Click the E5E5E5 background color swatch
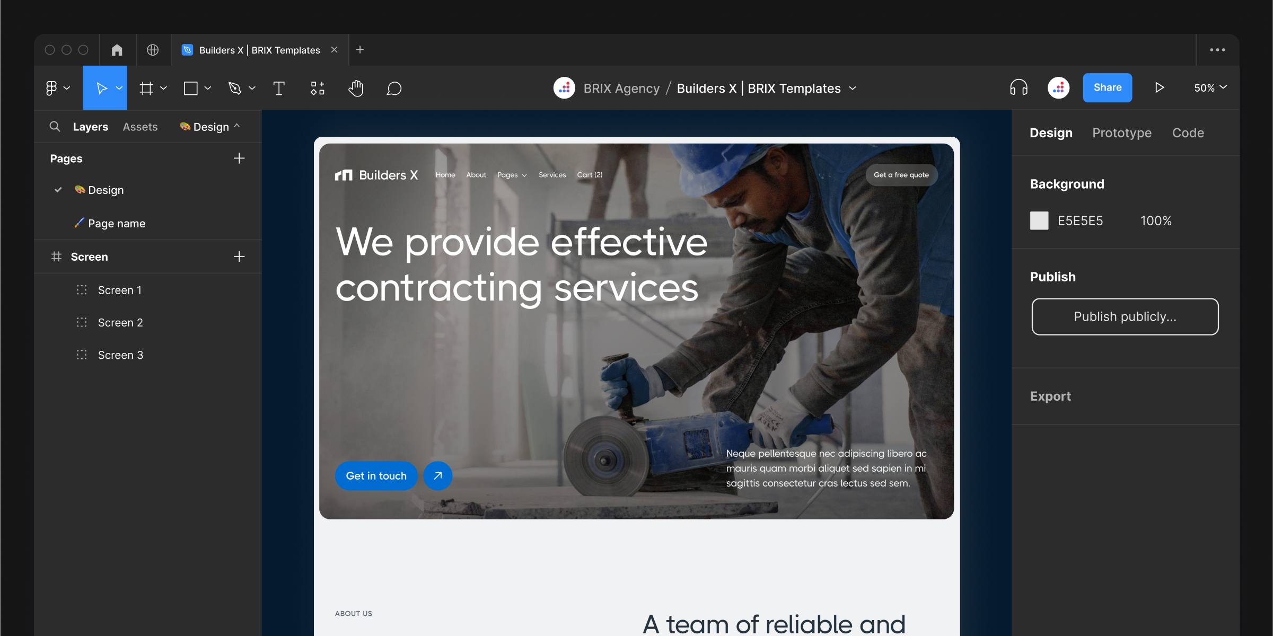1273x636 pixels. [x=1040, y=220]
